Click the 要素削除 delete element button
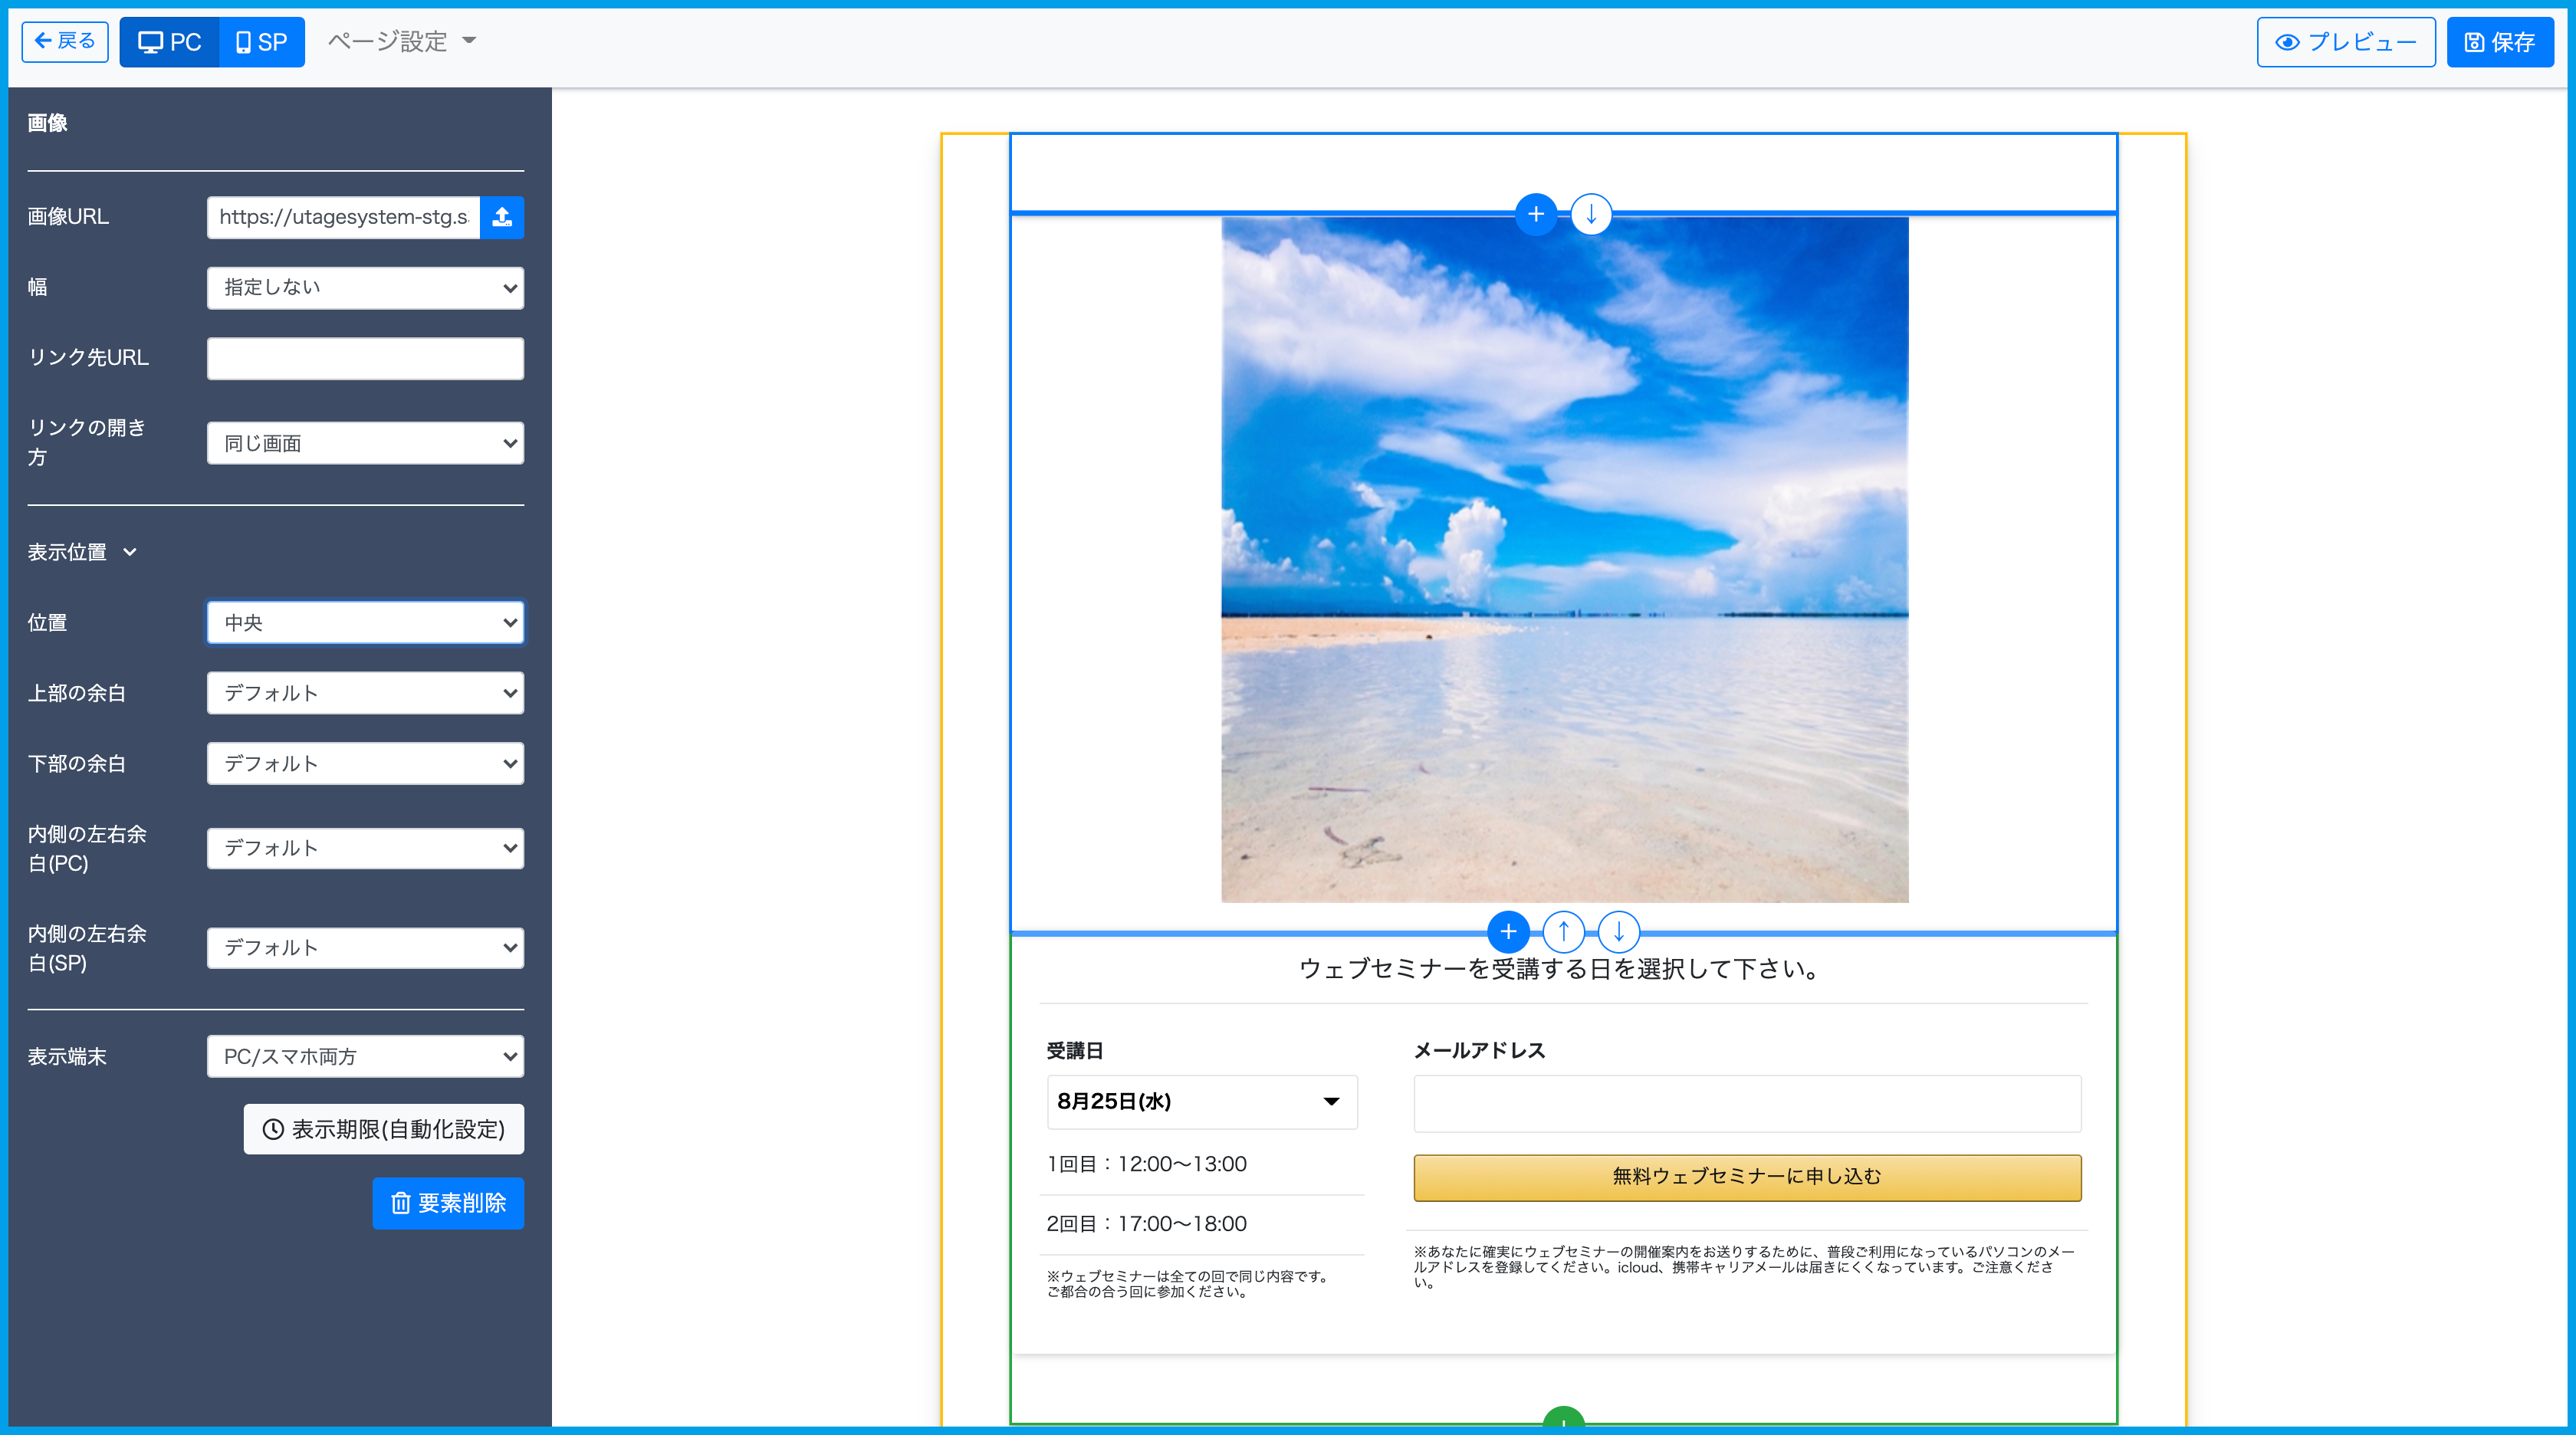Screen dimensions: 2576x1435 coord(448,1203)
